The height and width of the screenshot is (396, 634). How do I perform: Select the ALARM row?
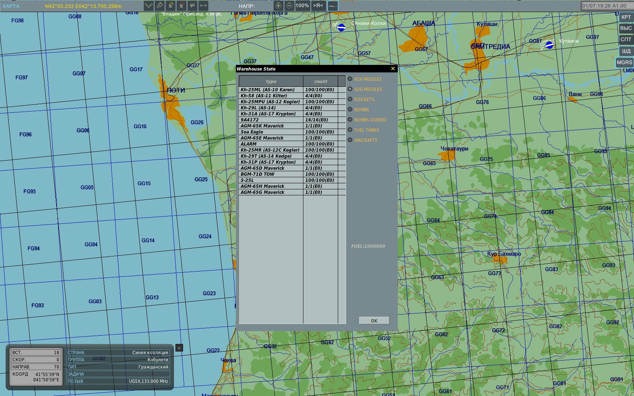292,144
